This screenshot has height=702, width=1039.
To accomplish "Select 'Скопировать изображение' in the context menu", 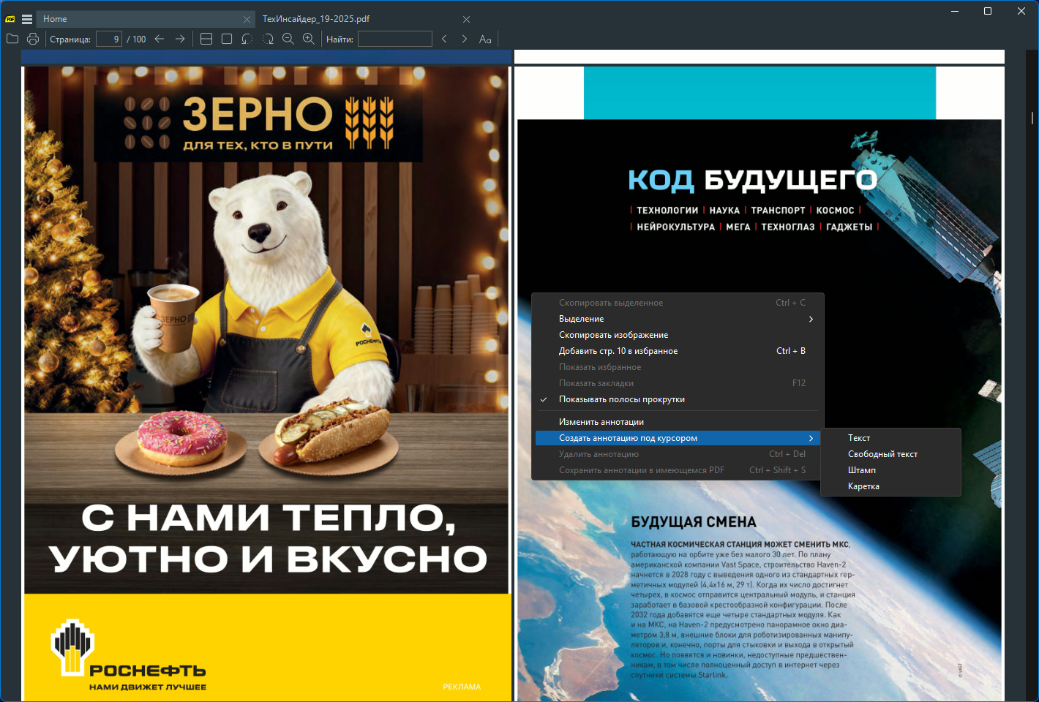I will point(613,335).
